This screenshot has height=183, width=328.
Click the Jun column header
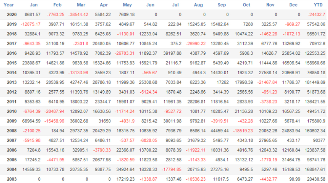tap(150, 5)
